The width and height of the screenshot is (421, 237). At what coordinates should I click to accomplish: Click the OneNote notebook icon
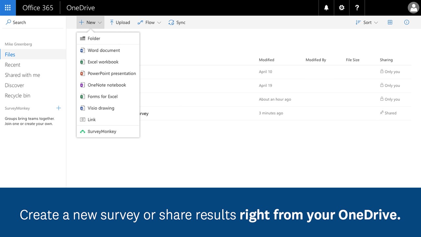coord(83,85)
